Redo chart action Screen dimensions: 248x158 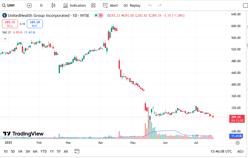160,6
